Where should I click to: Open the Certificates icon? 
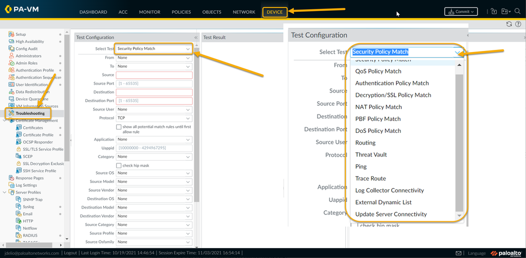(19, 128)
